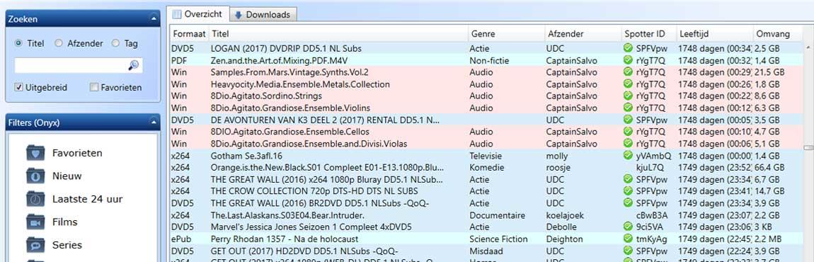Screen dimensions: 814x262
Task: Select the Films filter icon
Action: 36,222
